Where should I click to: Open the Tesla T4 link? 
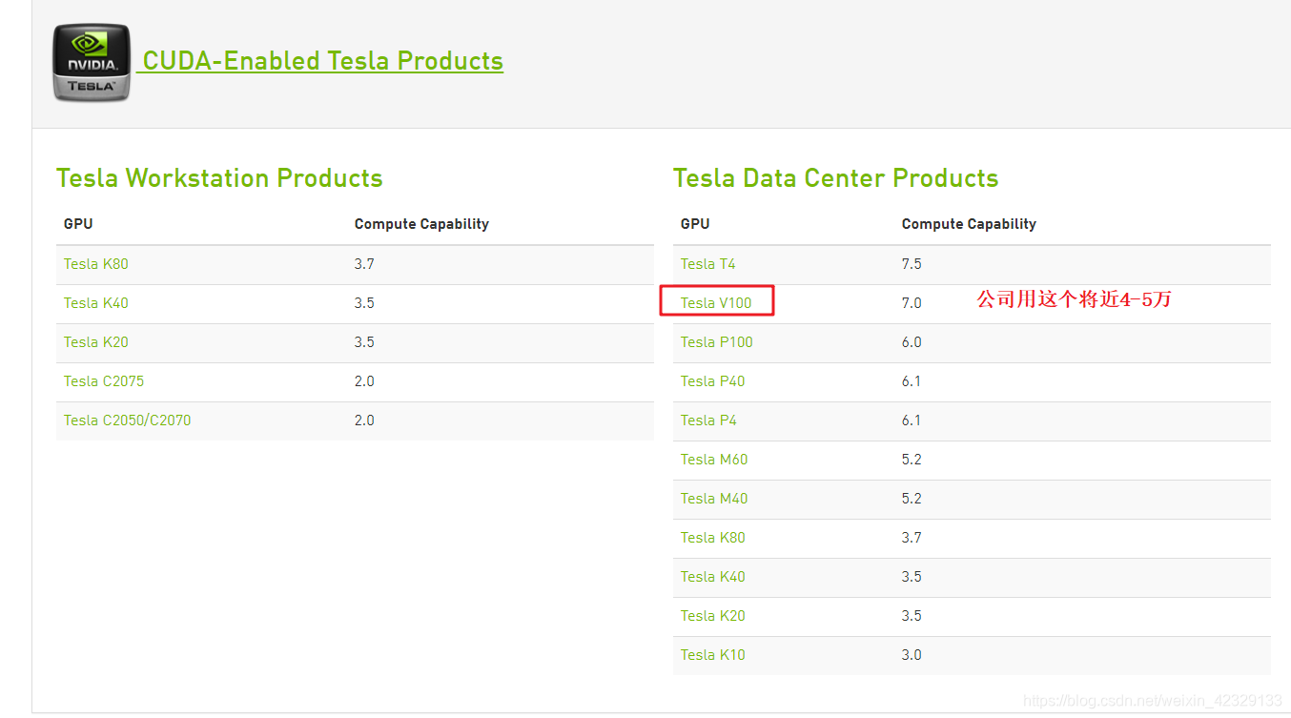click(x=708, y=264)
